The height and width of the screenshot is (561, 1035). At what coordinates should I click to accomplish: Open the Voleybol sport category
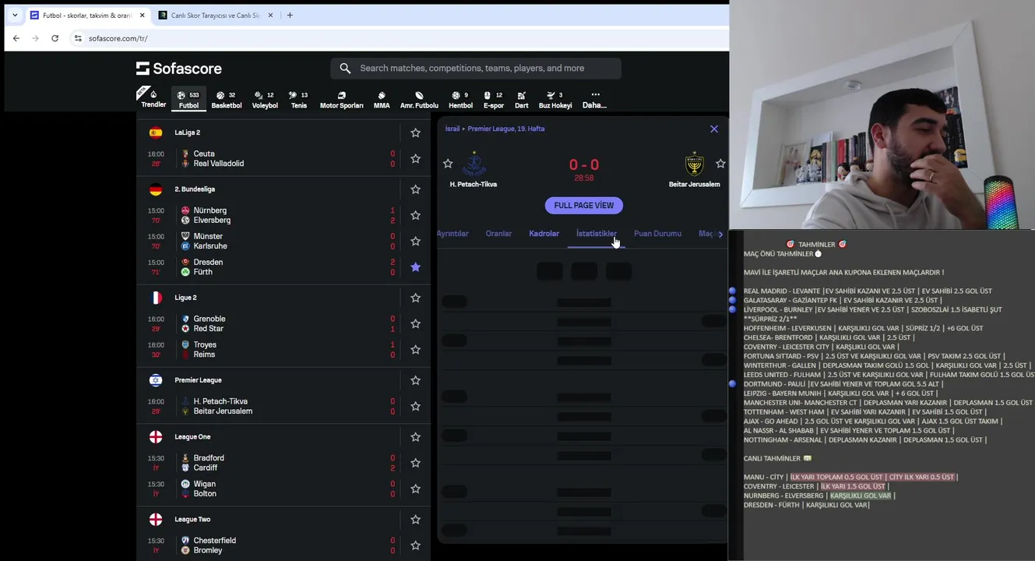coord(265,99)
